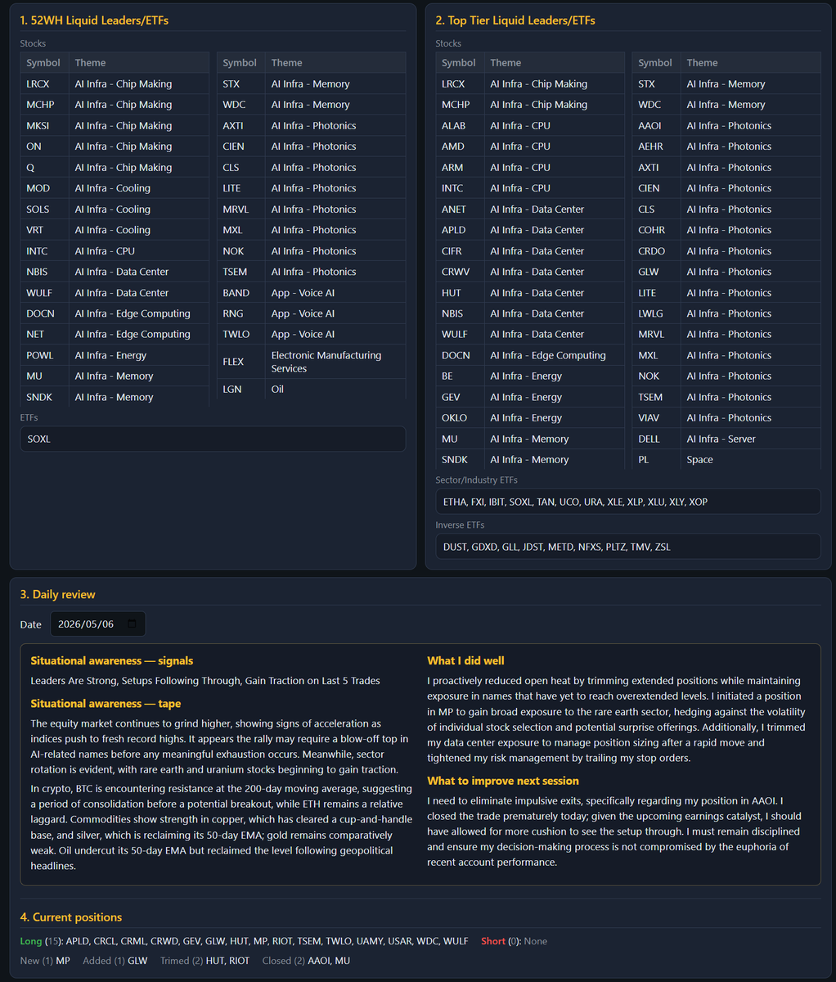Click the CRWV symbol row

coord(531,272)
